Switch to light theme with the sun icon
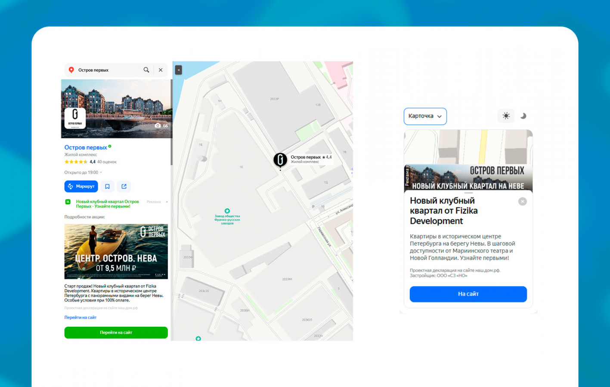 click(506, 116)
